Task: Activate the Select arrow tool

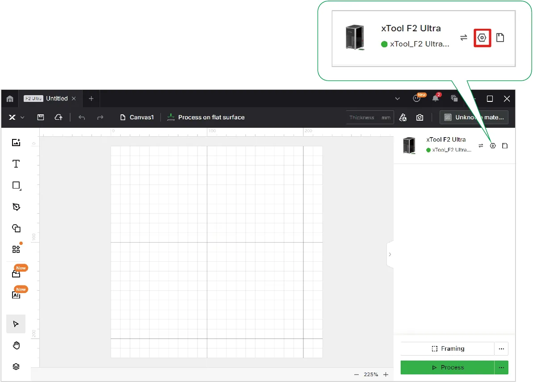Action: pos(16,324)
